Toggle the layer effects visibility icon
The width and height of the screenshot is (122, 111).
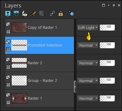25,13
